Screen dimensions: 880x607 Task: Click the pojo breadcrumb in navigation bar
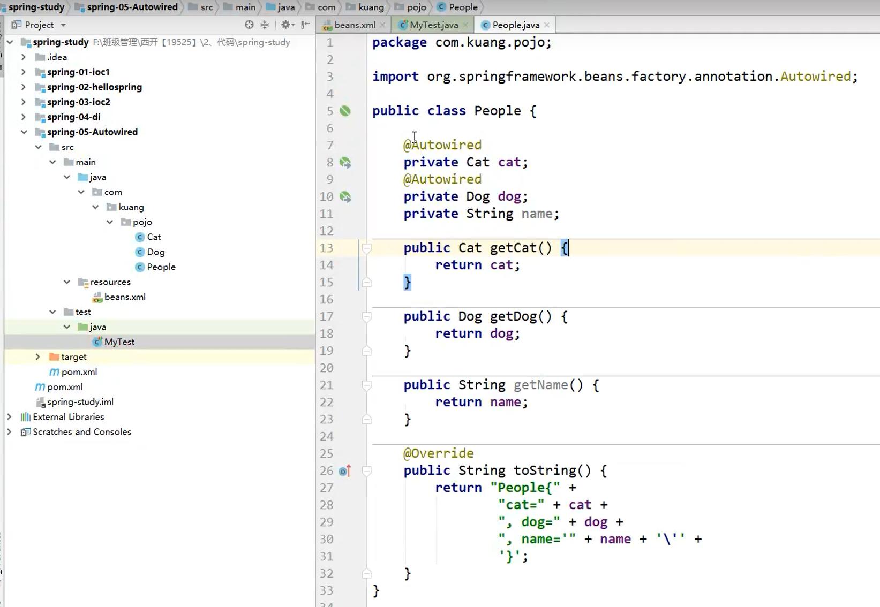416,7
